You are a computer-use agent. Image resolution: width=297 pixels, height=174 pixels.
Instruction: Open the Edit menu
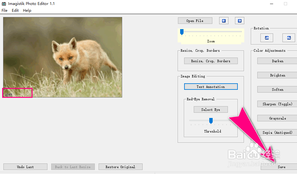click(x=15, y=10)
